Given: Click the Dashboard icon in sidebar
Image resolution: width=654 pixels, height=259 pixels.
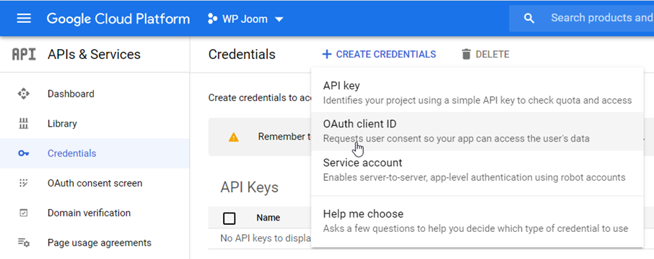Looking at the screenshot, I should 23,94.
